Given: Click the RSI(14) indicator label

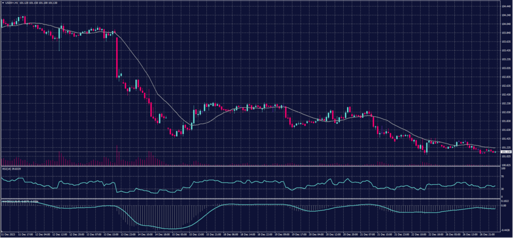Looking at the screenshot, I should [x=10, y=169].
